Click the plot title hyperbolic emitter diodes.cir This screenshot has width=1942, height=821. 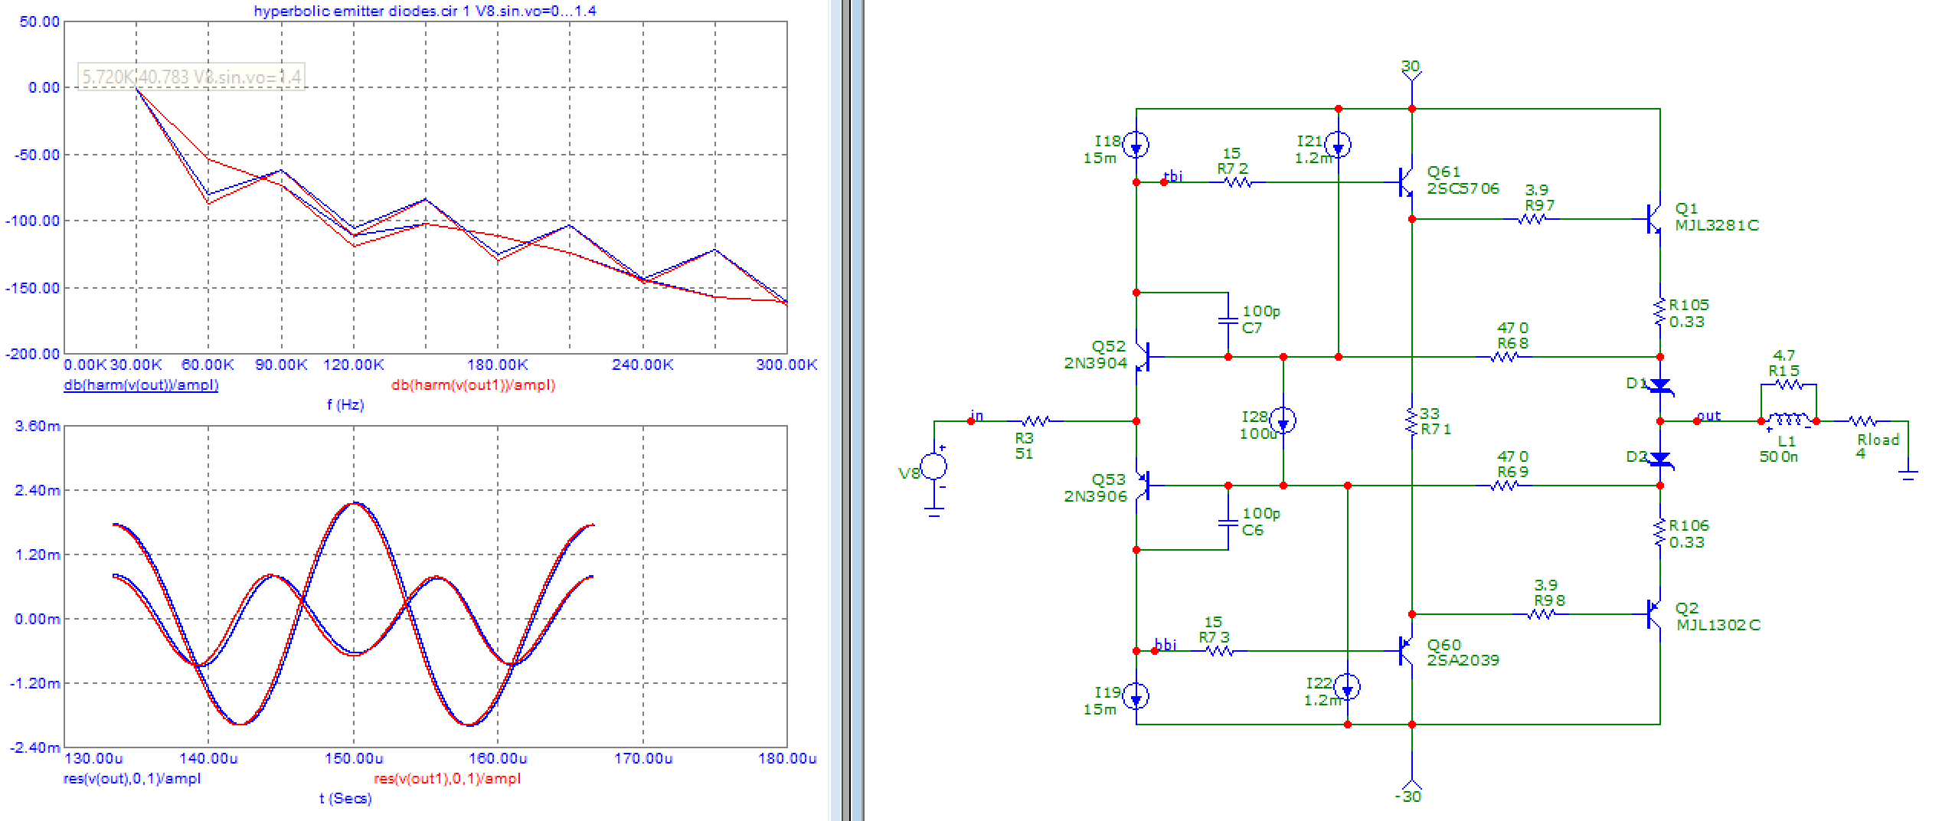pos(425,11)
